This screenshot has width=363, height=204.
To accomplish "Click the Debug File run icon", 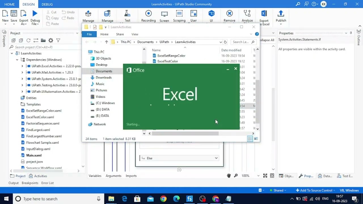I will 35,13.
